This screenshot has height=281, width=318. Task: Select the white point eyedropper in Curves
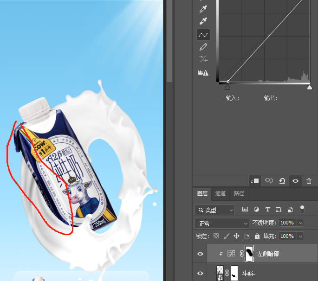pyautogui.click(x=203, y=21)
